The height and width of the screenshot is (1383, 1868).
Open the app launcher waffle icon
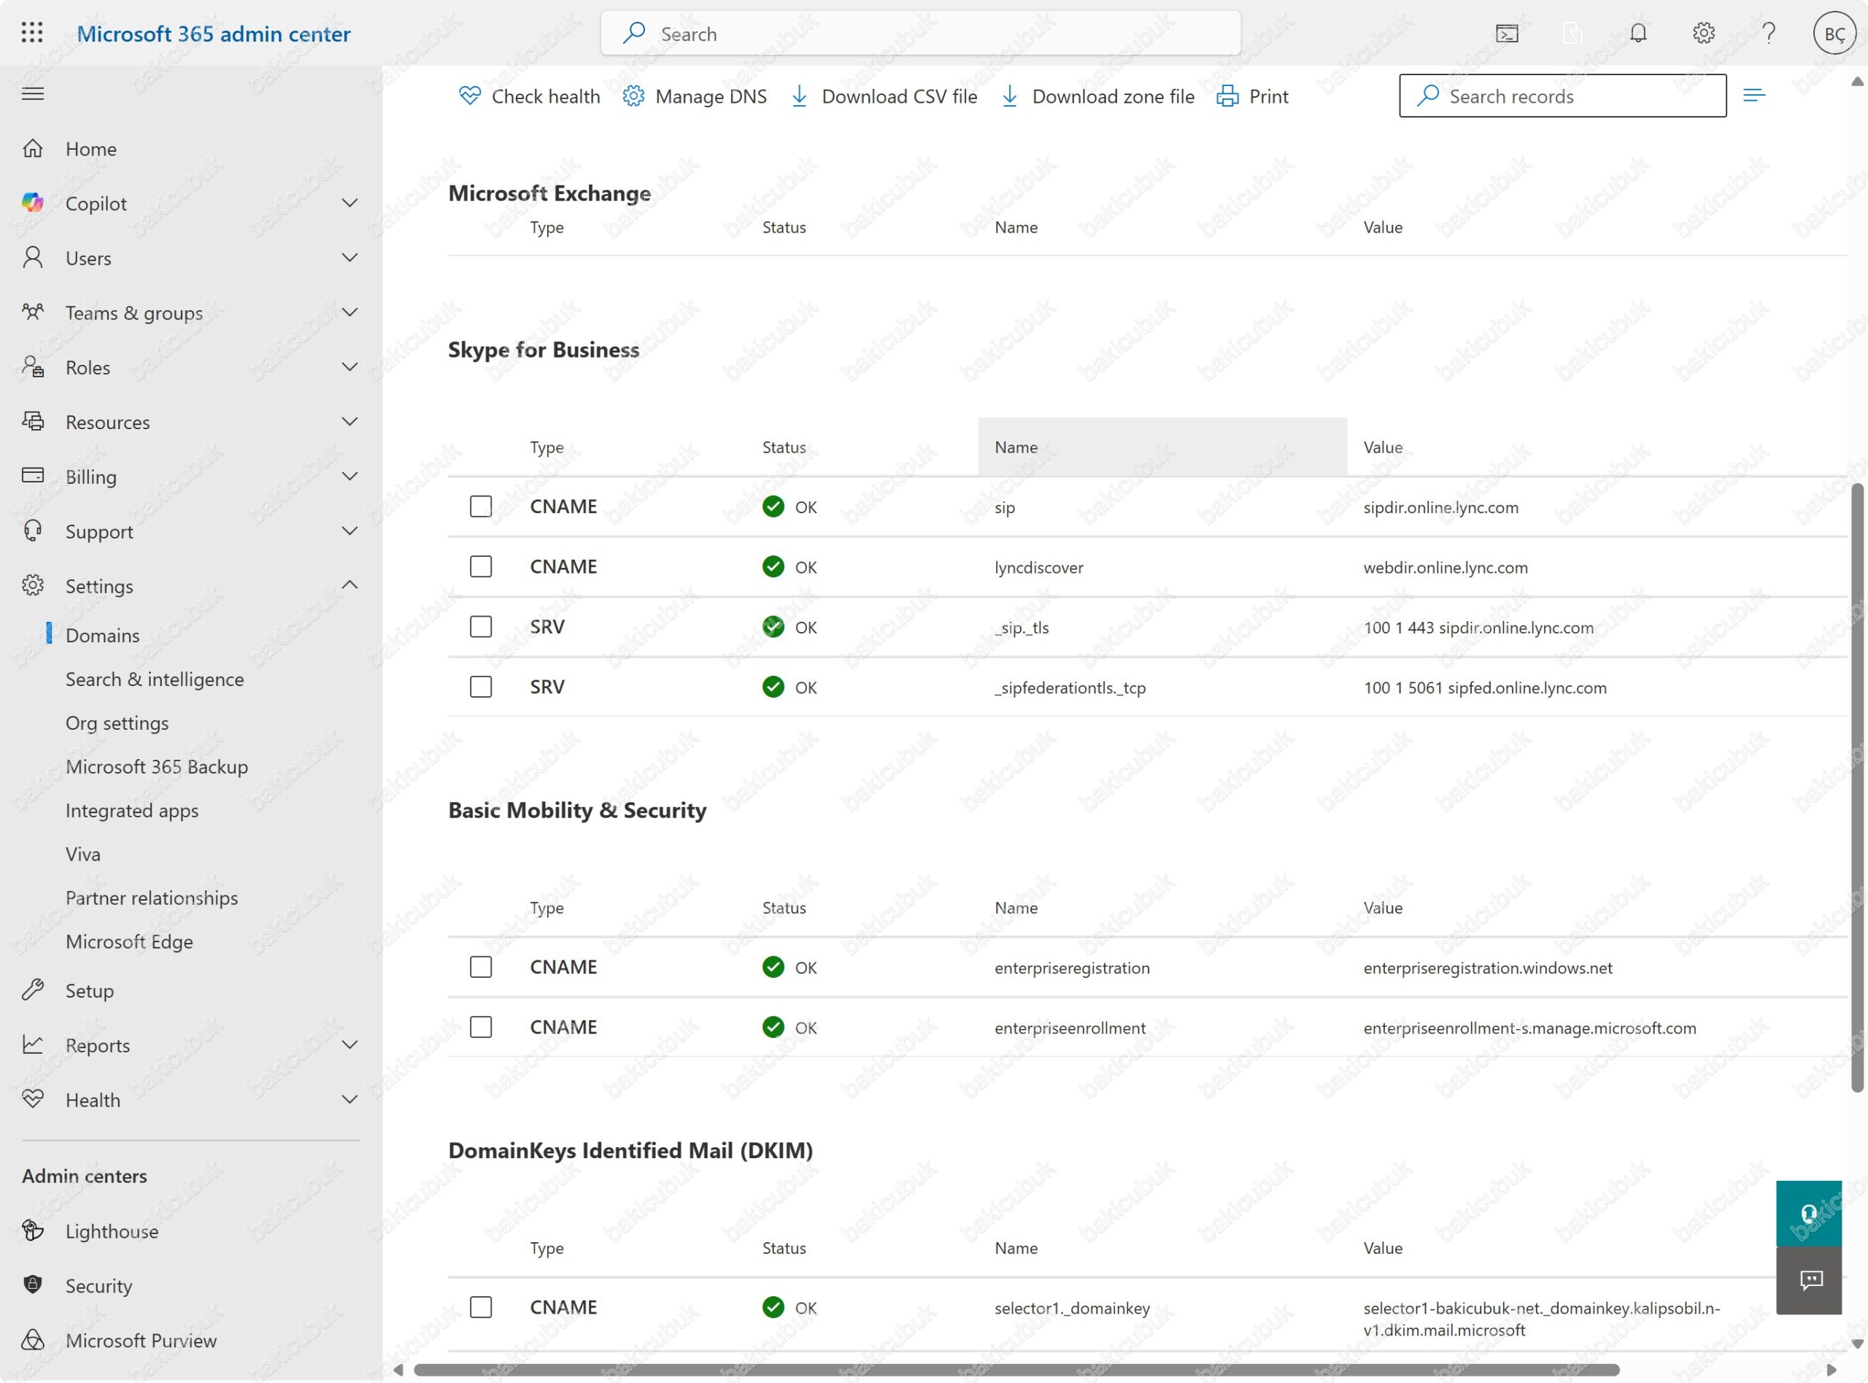point(32,34)
